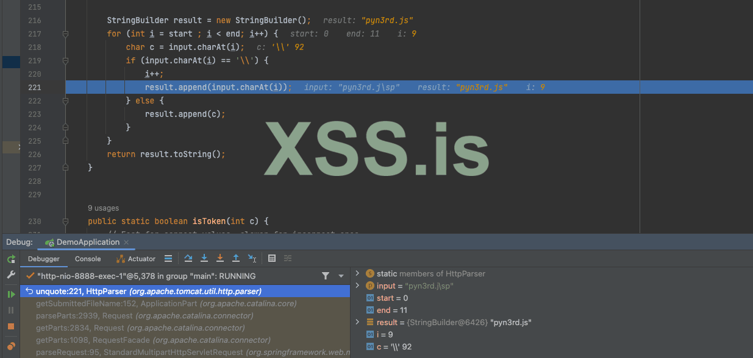Click the fold end marker at line 227

[65, 168]
